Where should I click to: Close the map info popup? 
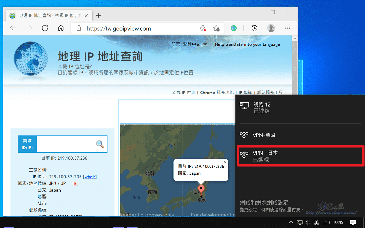(x=225, y=162)
